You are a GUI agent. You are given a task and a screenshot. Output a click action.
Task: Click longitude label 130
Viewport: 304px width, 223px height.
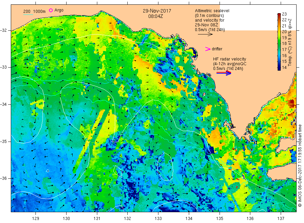click(66, 219)
